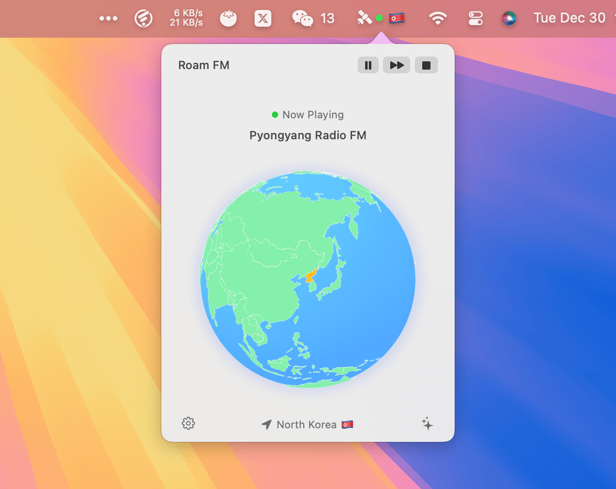Stop the radio playback
The width and height of the screenshot is (616, 489).
coord(426,65)
